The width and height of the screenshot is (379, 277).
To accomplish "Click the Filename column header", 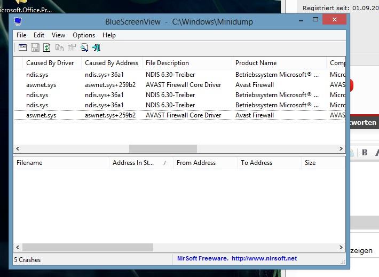I will pos(61,163).
